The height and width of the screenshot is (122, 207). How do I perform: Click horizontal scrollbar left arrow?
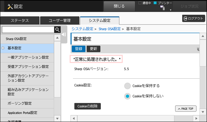(x=74, y=118)
